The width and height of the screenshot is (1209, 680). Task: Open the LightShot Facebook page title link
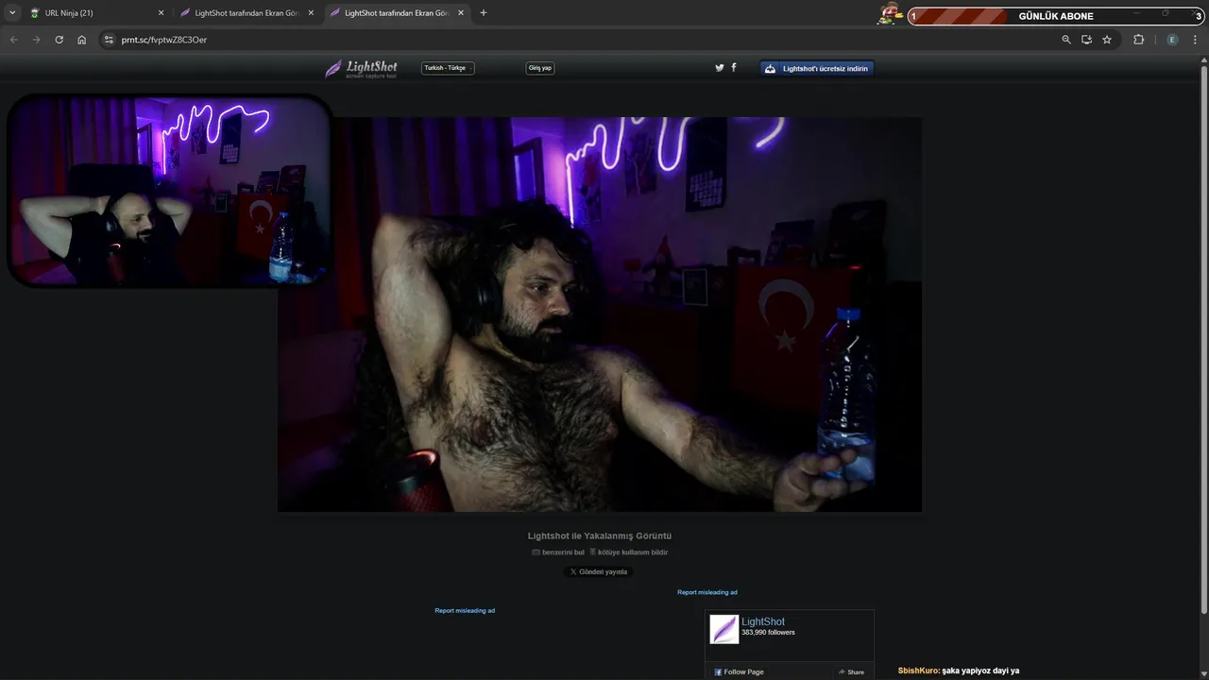pyautogui.click(x=763, y=621)
